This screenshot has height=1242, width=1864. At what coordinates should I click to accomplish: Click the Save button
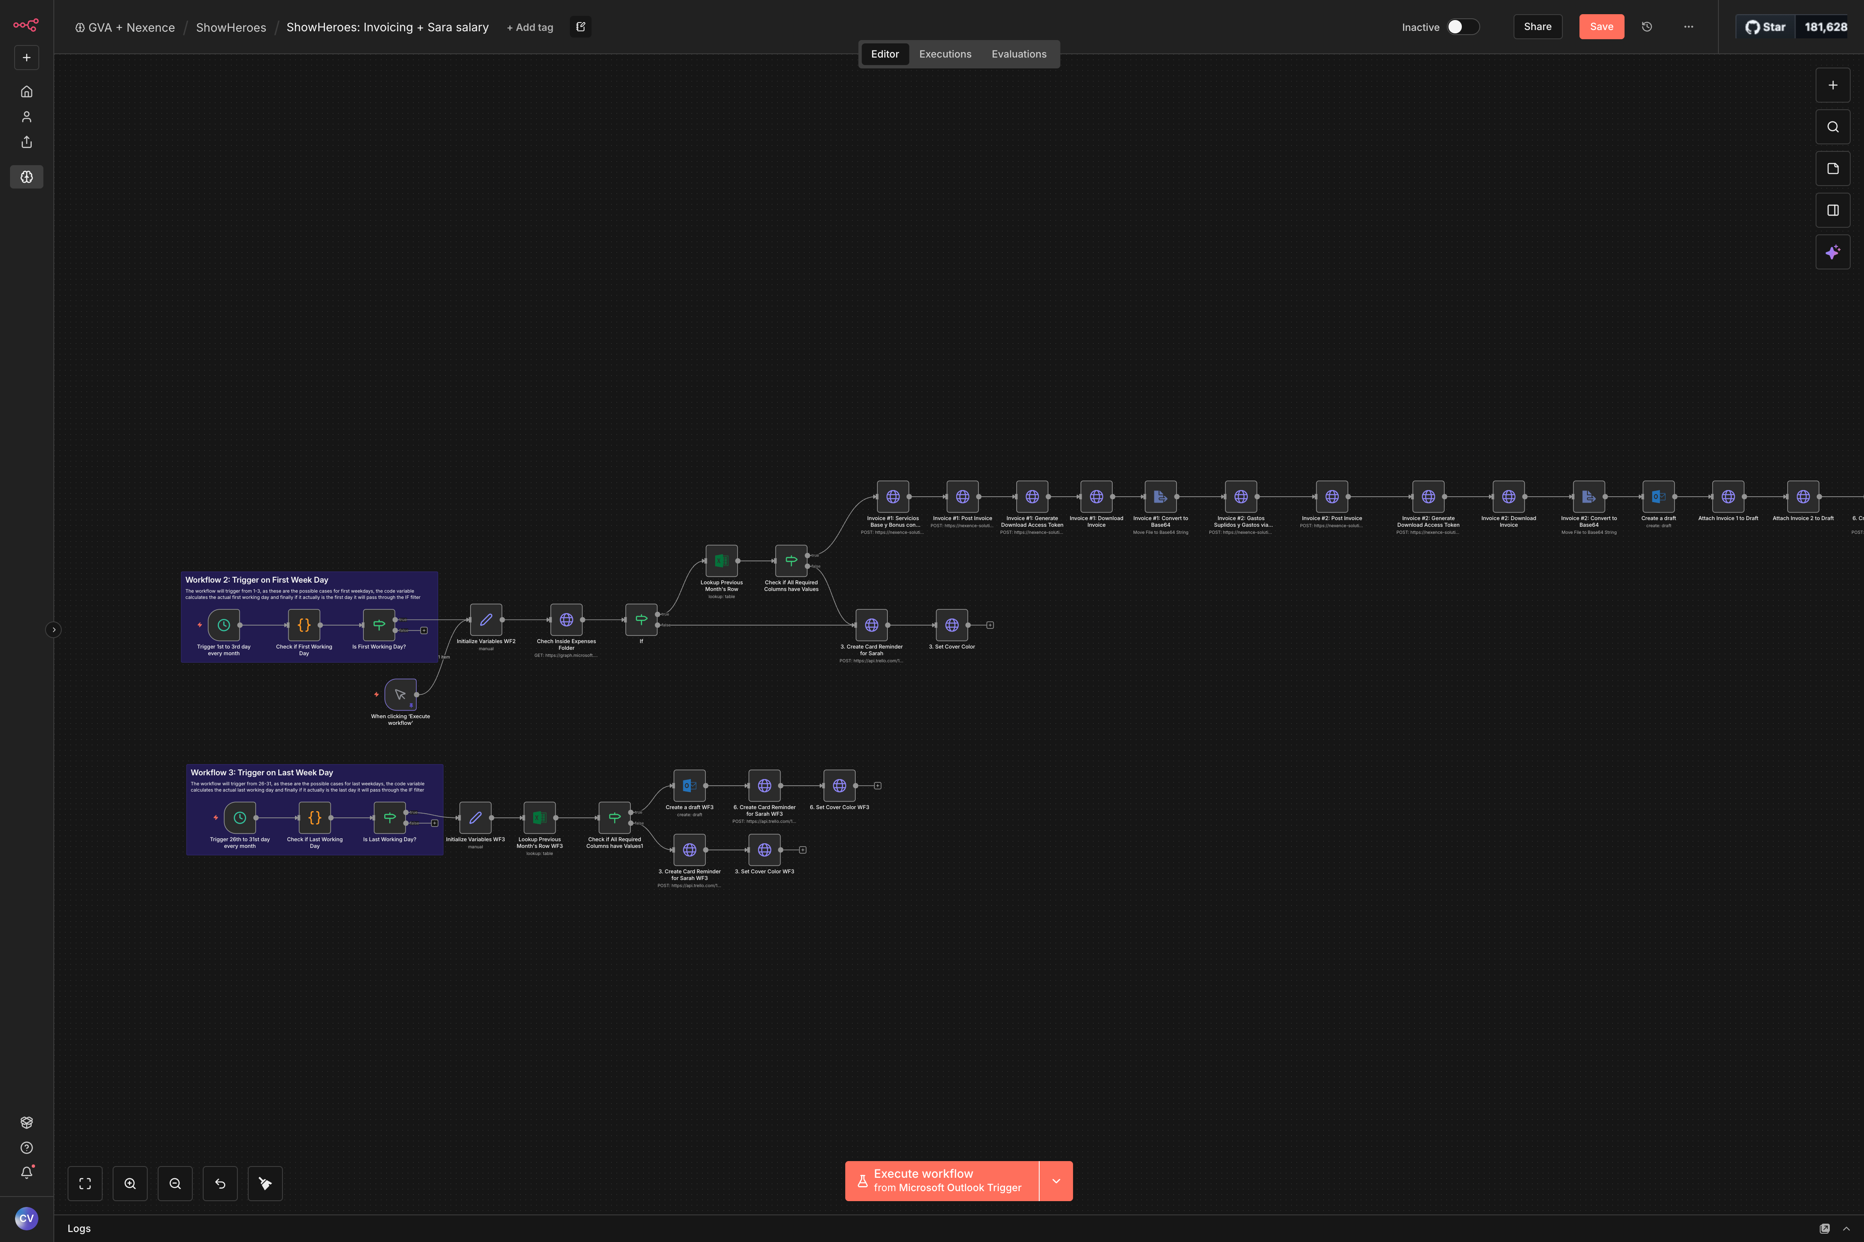pyautogui.click(x=1601, y=27)
